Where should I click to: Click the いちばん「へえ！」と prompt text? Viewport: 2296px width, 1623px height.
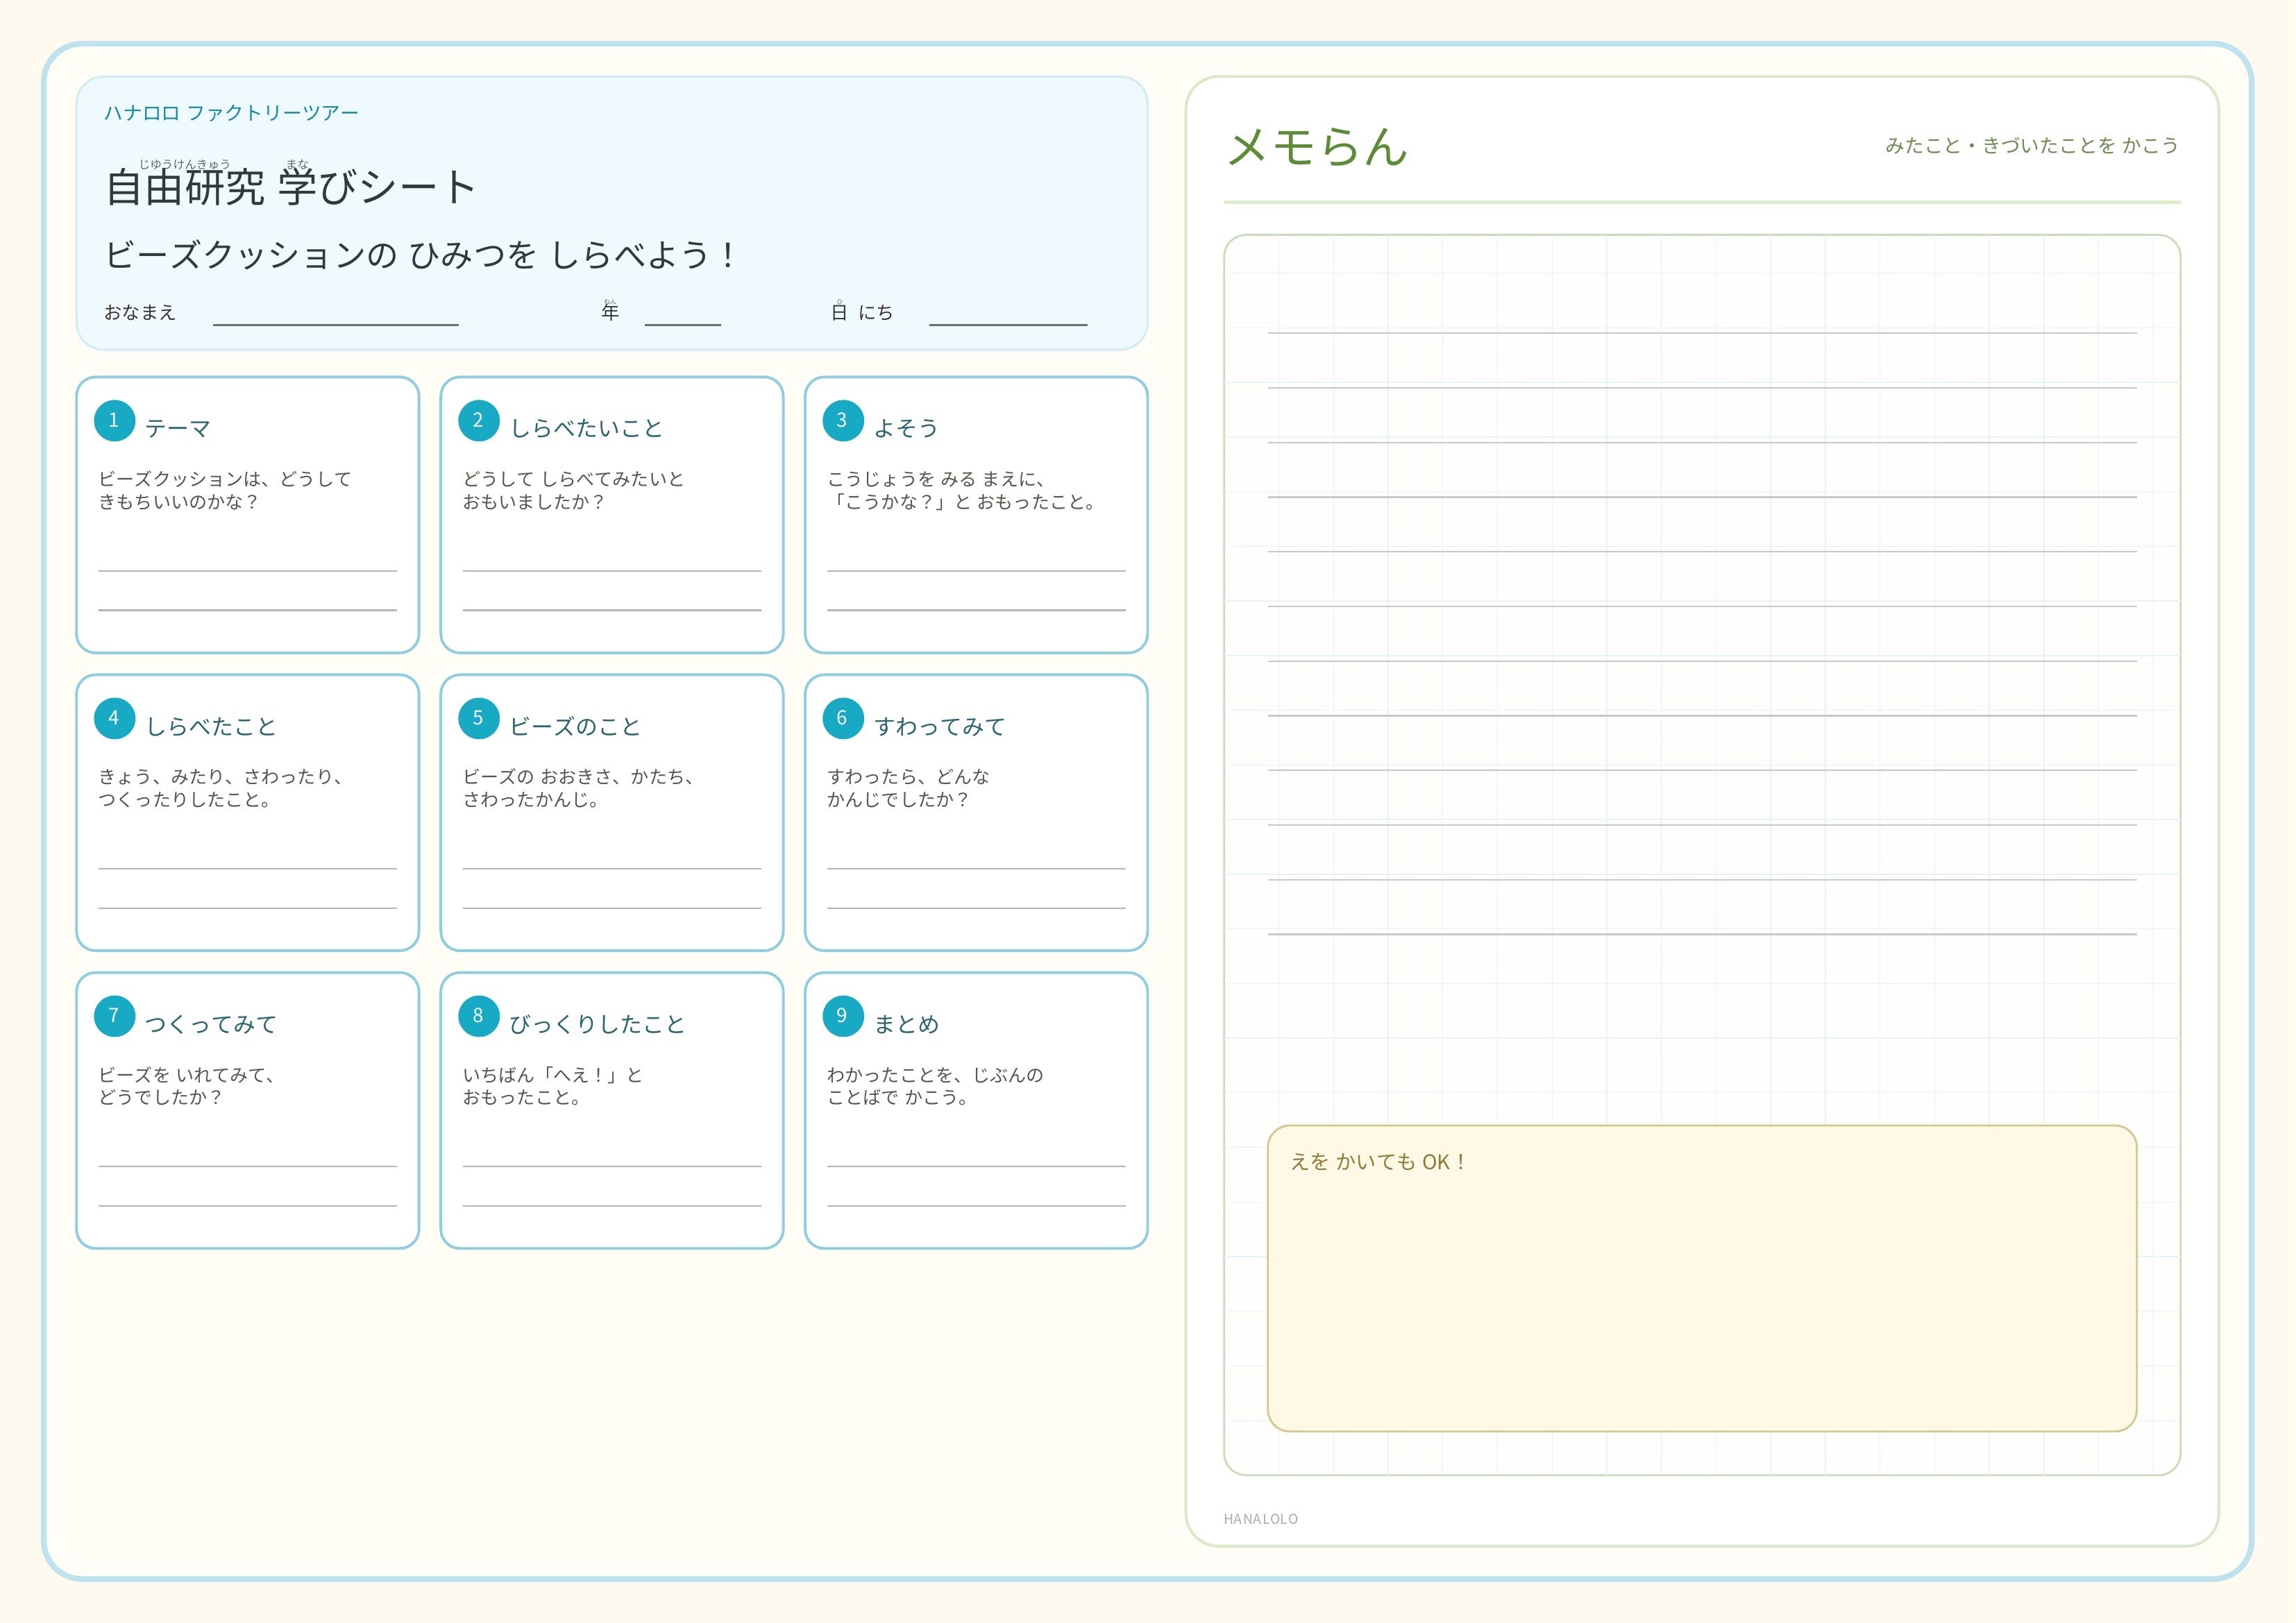pos(552,1075)
